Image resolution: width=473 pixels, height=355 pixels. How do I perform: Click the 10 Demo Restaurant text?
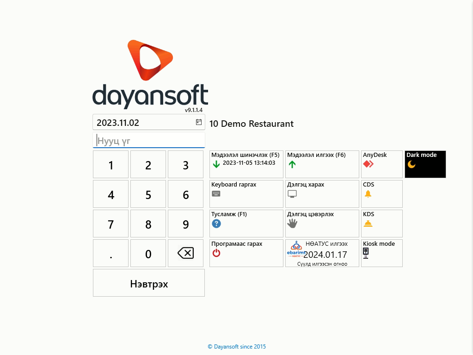coord(251,124)
